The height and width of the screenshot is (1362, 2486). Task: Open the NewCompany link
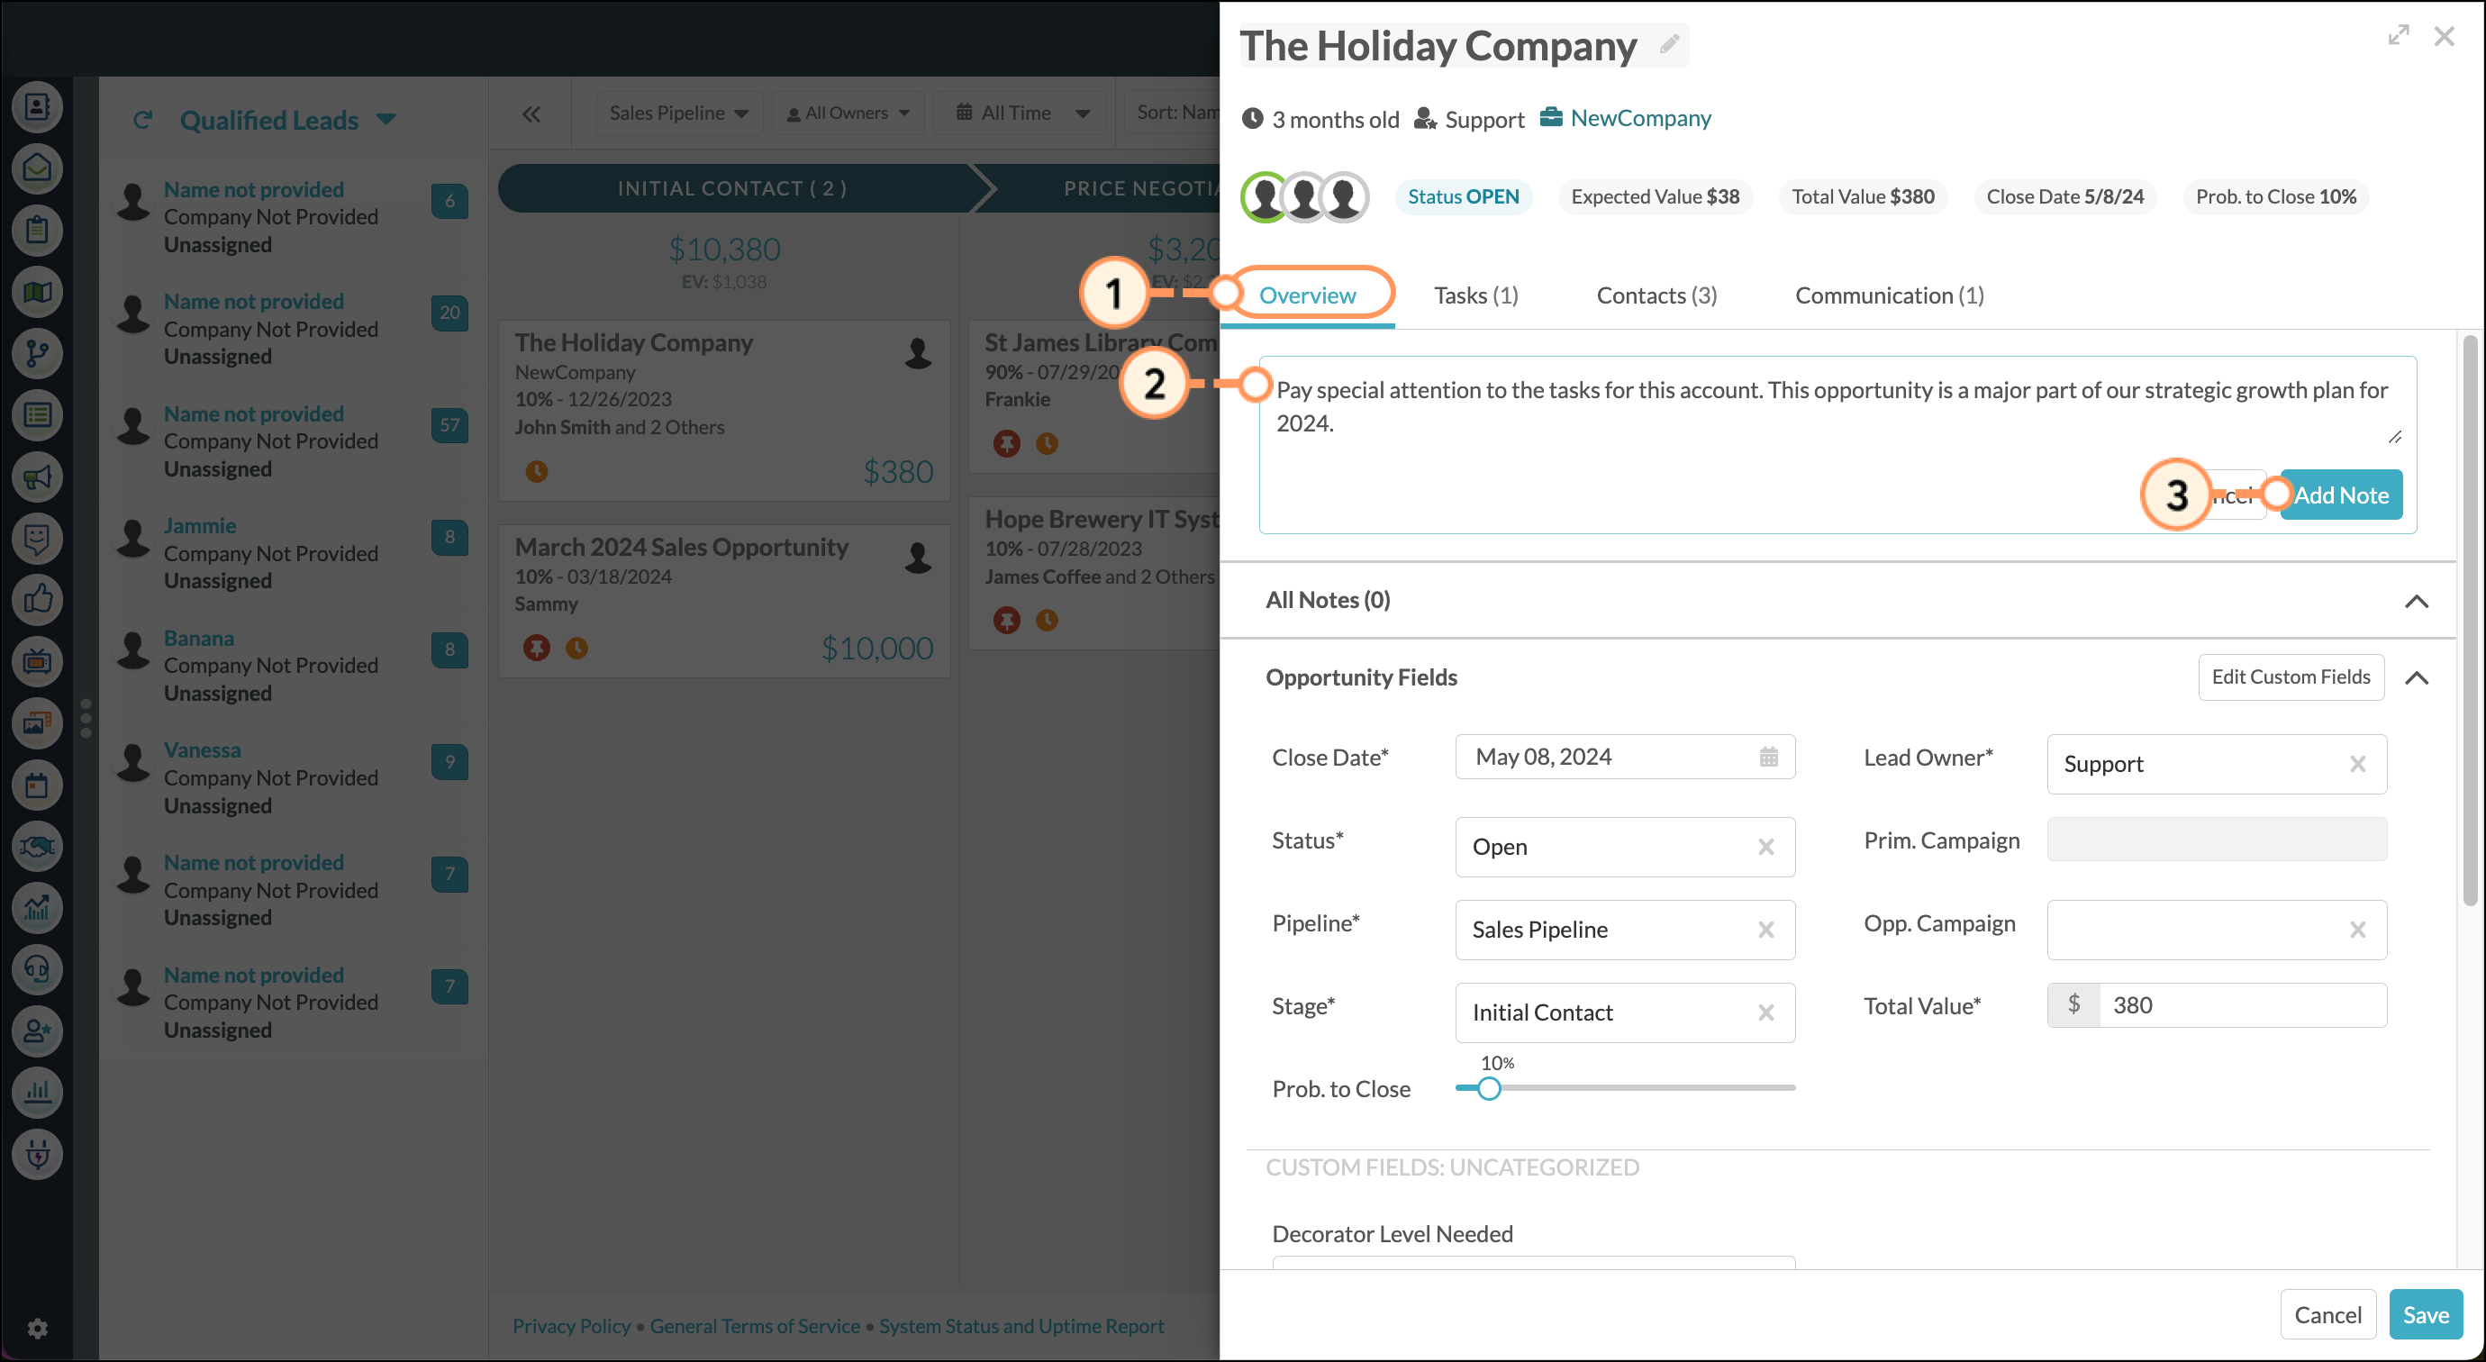(1639, 118)
